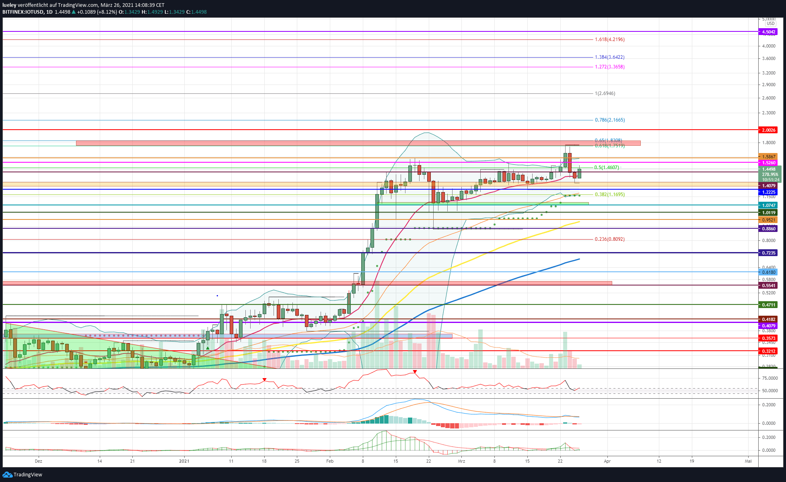
Task: Select the brown 0.4182 price label
Action: click(x=768, y=319)
